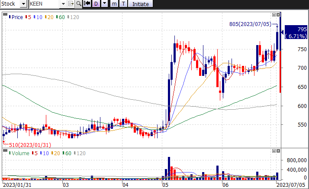
Task: Expand the KEEN symbol history dropdown
Action: [x=63, y=4]
